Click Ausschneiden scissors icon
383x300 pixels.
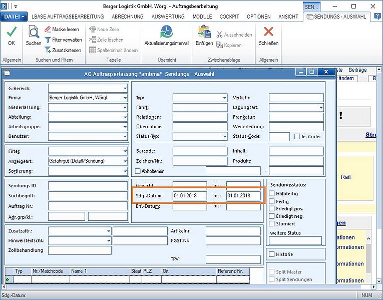coord(219,35)
